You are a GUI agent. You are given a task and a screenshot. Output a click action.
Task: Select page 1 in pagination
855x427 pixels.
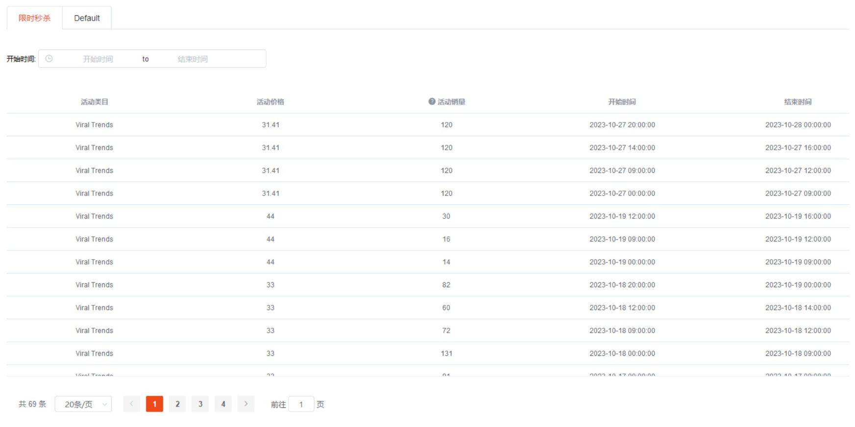pyautogui.click(x=154, y=404)
